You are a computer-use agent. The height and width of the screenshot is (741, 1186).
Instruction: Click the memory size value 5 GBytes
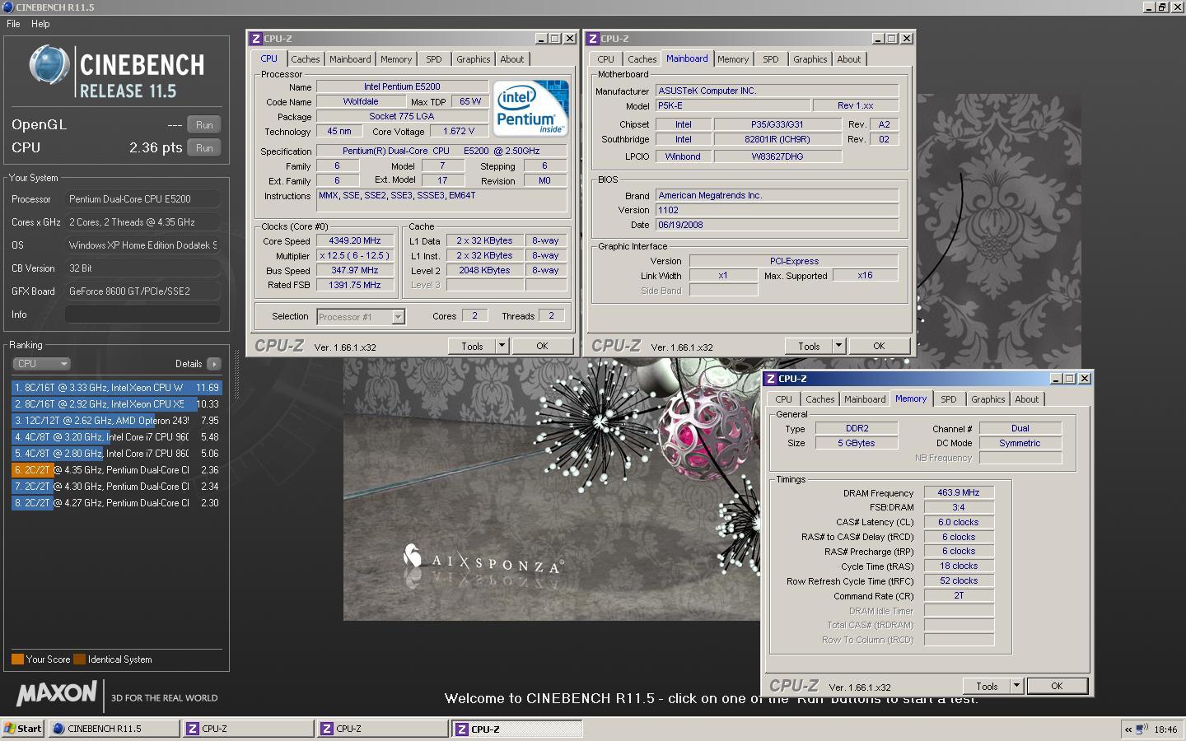point(857,443)
